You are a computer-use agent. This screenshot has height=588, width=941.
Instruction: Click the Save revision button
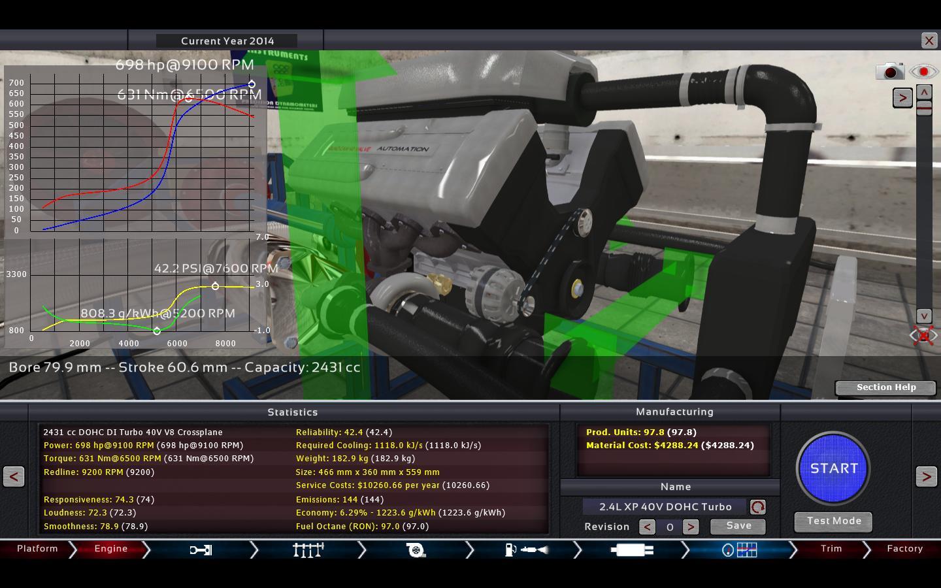point(738,526)
